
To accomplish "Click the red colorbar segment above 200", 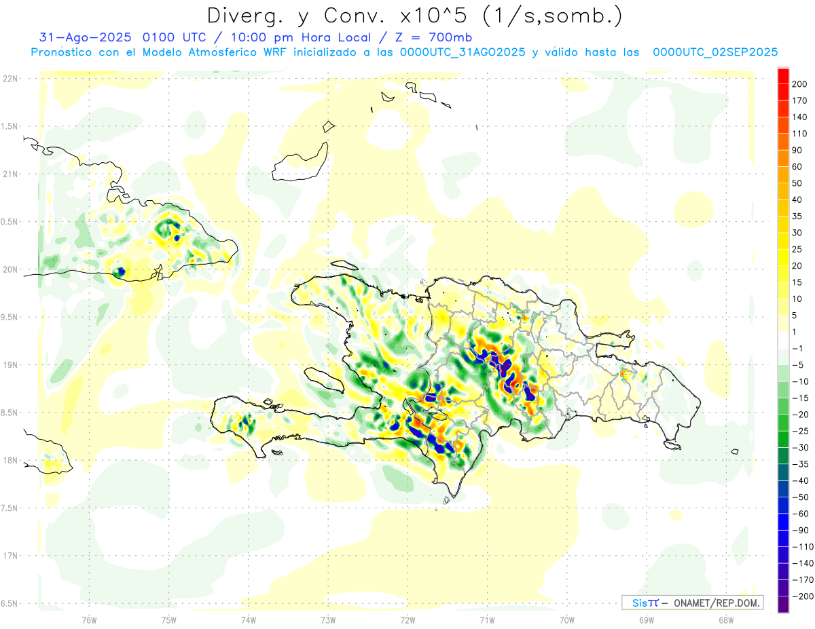I will [x=783, y=76].
